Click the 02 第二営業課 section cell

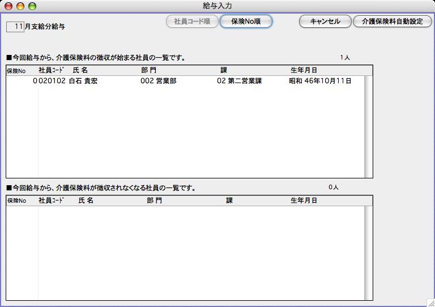pos(239,81)
